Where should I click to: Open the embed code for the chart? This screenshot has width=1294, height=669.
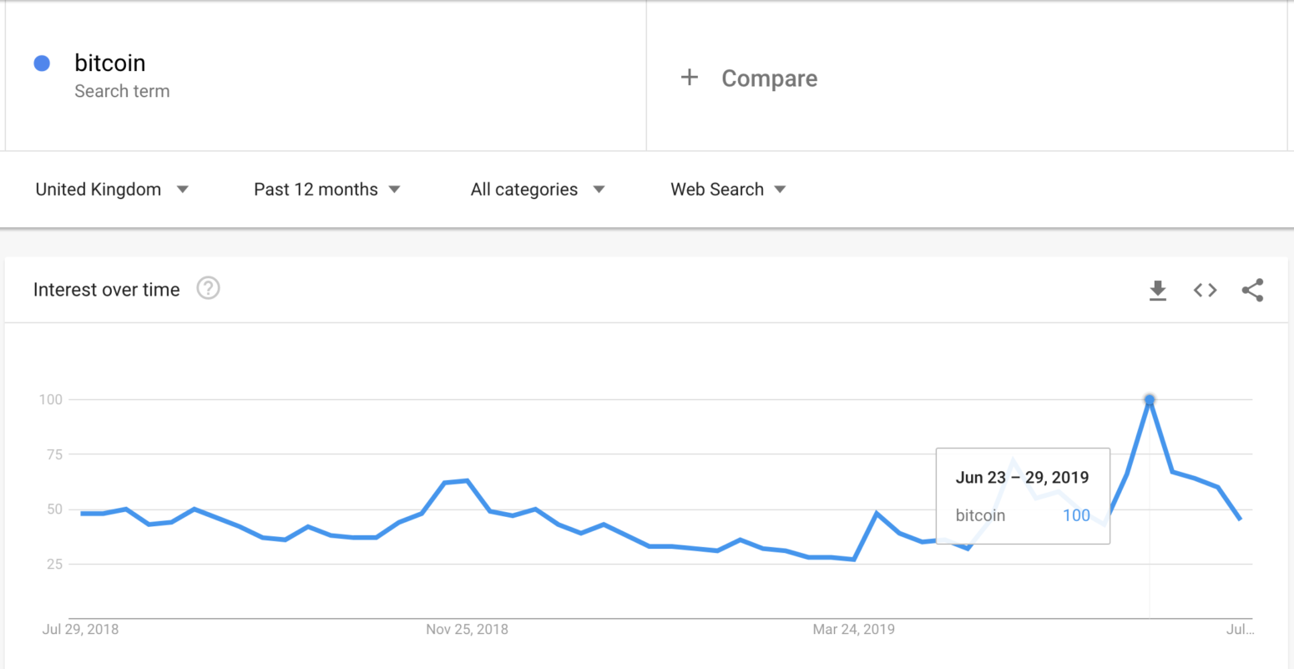click(x=1205, y=290)
